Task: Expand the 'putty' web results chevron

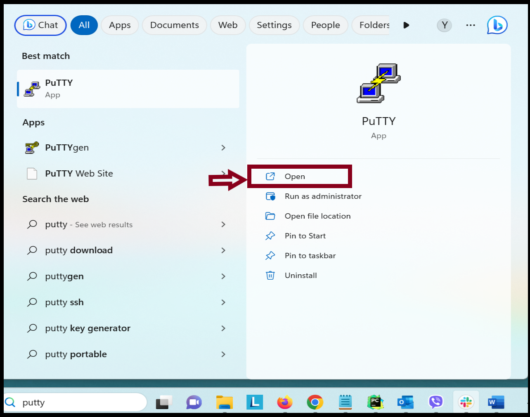Action: click(223, 224)
